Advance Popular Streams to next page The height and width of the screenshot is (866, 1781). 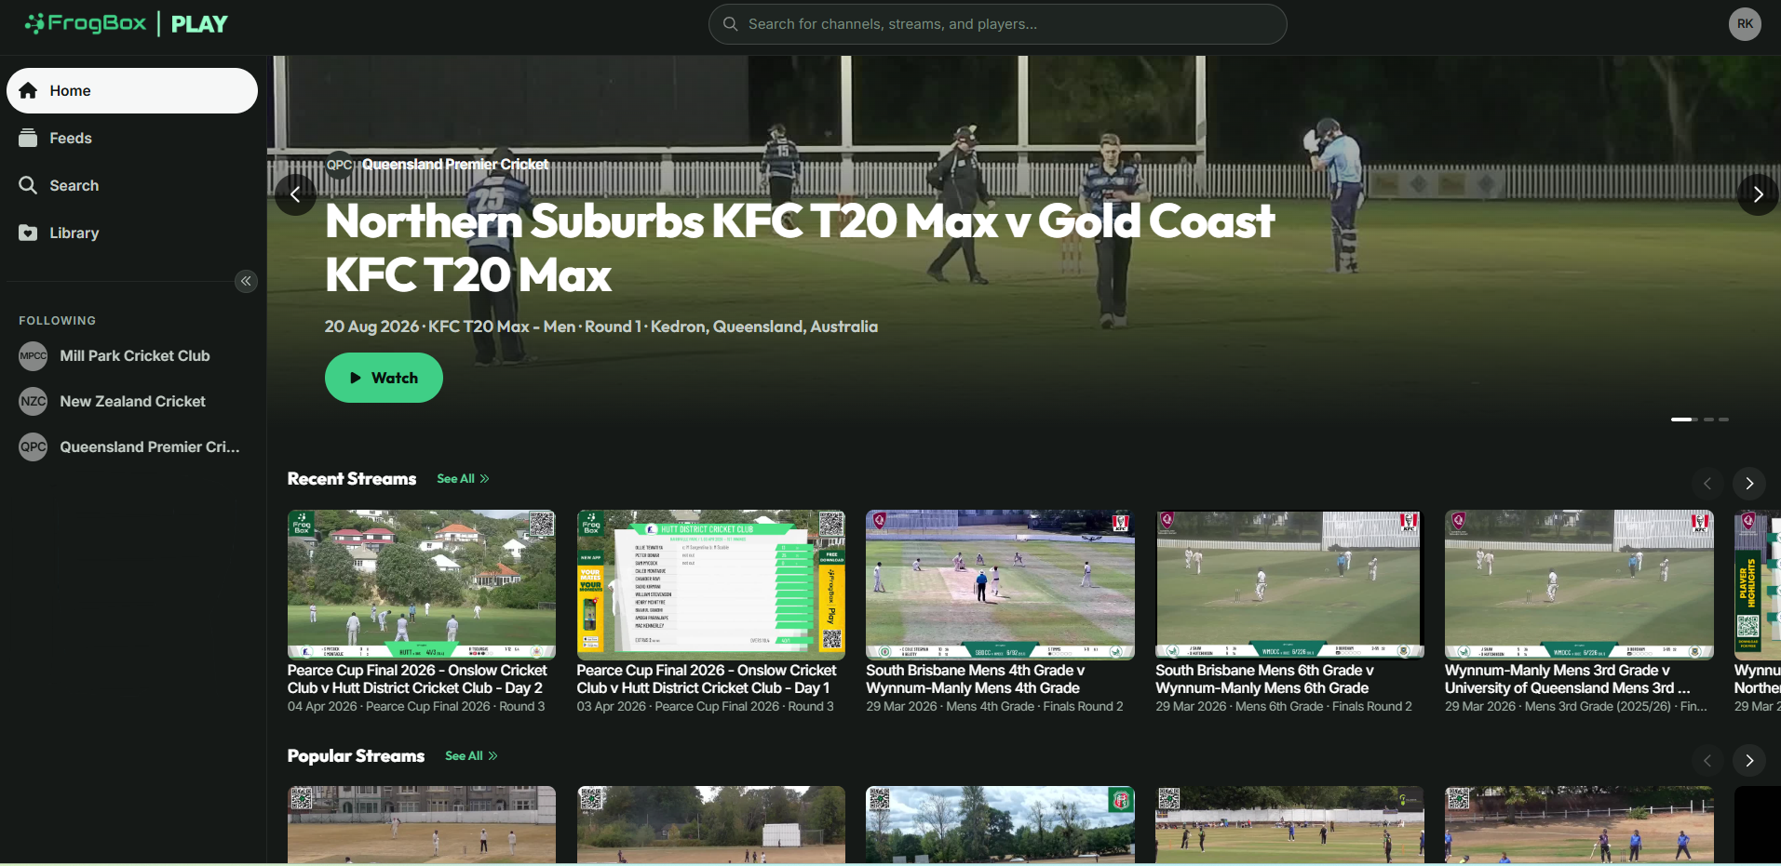pyautogui.click(x=1749, y=761)
